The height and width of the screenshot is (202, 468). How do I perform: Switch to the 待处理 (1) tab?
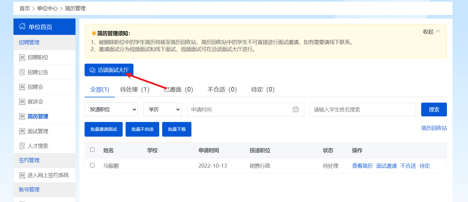click(135, 89)
